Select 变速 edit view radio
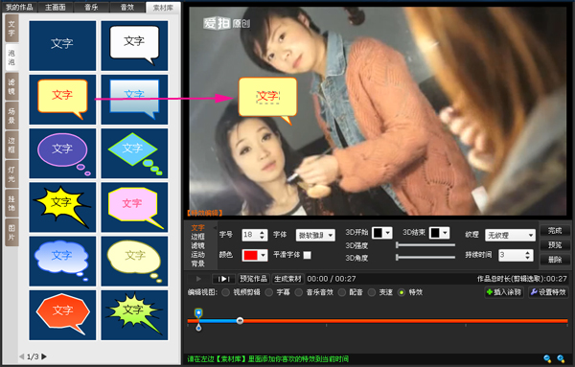This screenshot has width=575, height=367. click(372, 292)
